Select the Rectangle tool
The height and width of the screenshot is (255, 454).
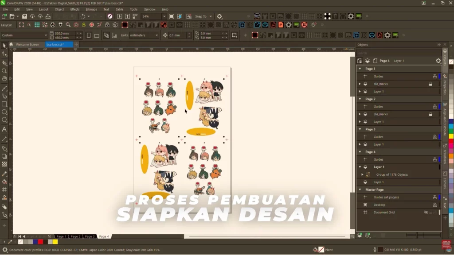click(4, 104)
